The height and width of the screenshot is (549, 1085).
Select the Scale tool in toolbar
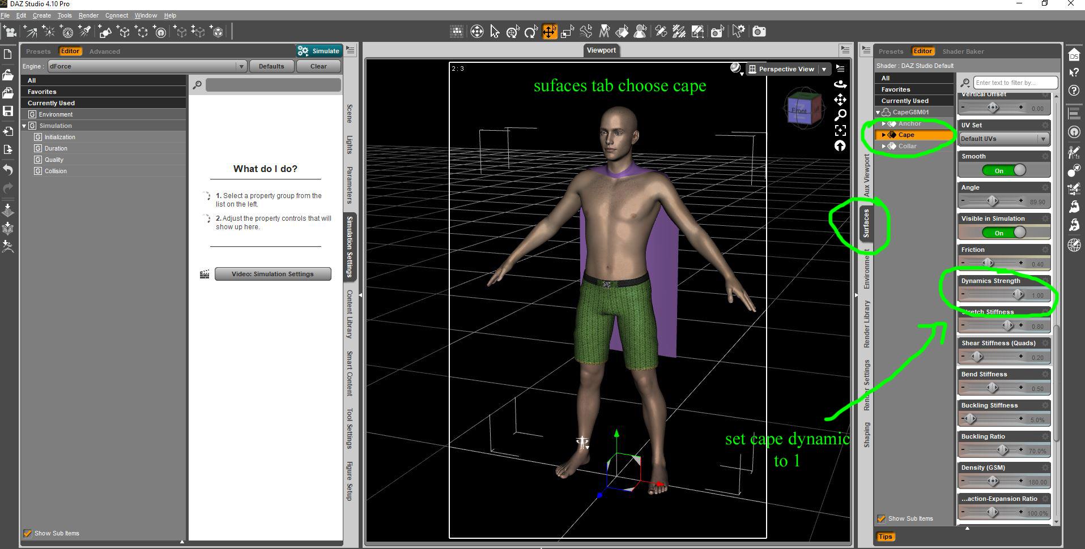(567, 32)
